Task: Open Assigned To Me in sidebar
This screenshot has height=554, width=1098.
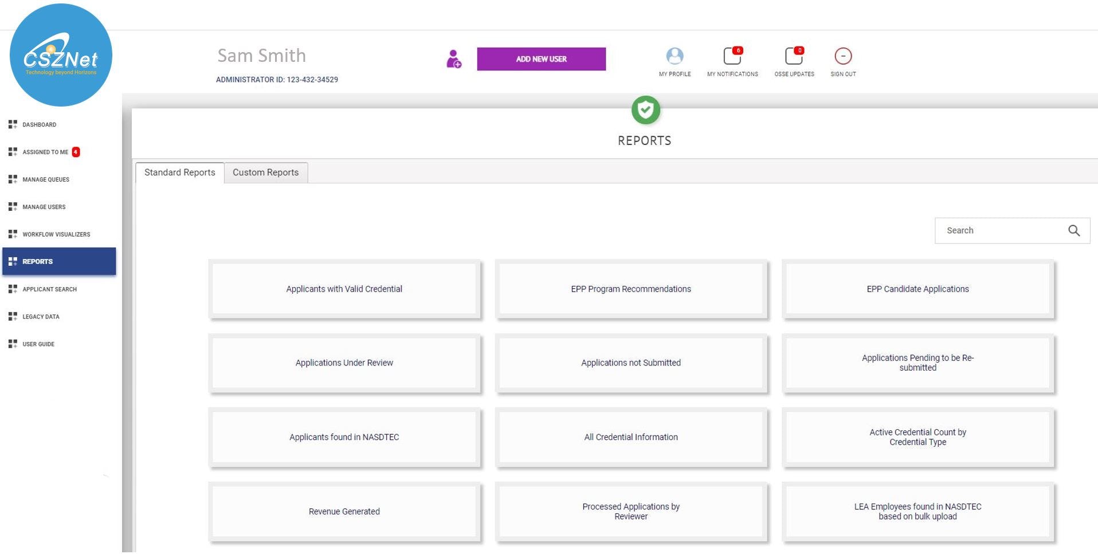Action: point(45,152)
